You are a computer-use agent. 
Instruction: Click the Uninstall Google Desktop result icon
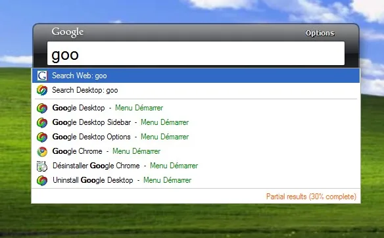pos(42,180)
